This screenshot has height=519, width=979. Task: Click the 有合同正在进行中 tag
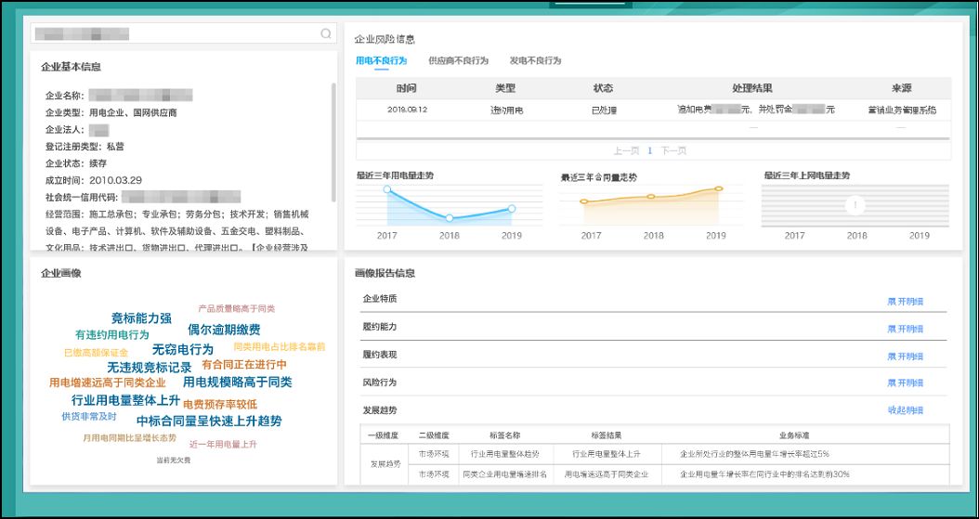pyautogui.click(x=244, y=364)
